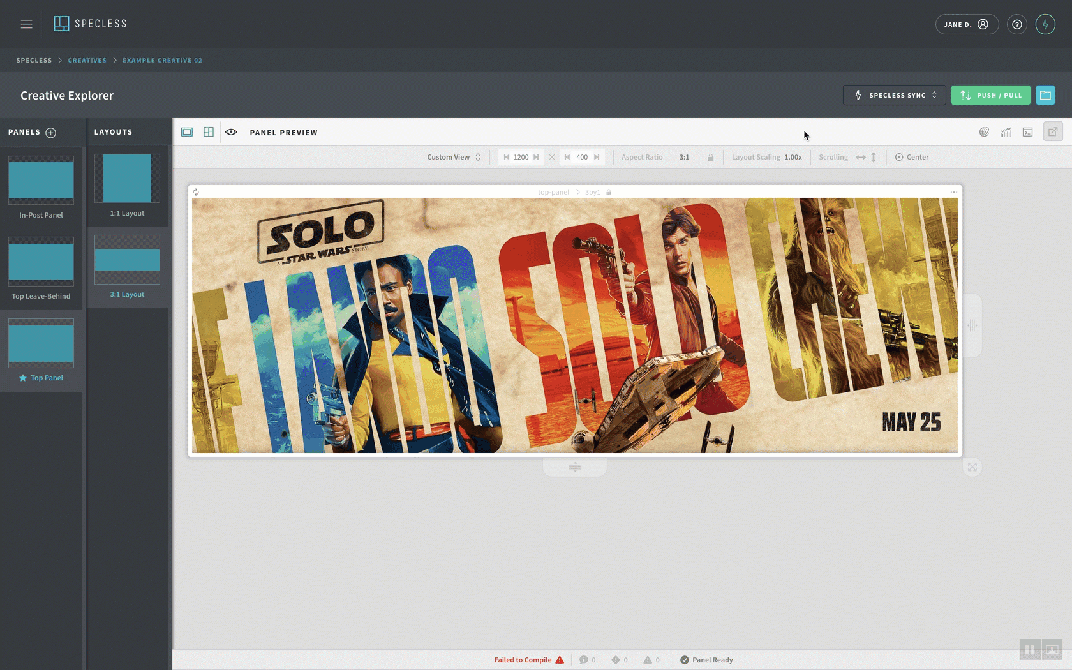Click the refresh icon on preview frame
This screenshot has height=670, width=1072.
(x=196, y=192)
